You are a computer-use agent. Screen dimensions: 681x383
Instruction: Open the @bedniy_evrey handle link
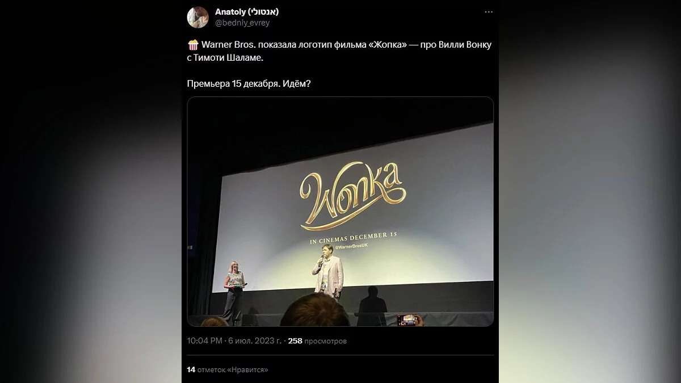click(x=242, y=23)
